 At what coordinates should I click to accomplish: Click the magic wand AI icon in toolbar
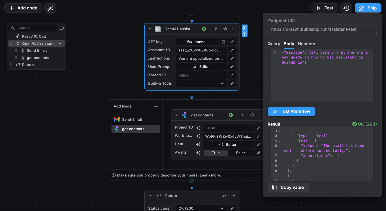tap(50, 8)
